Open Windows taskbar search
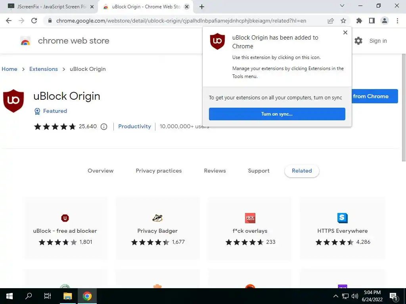 (29, 296)
